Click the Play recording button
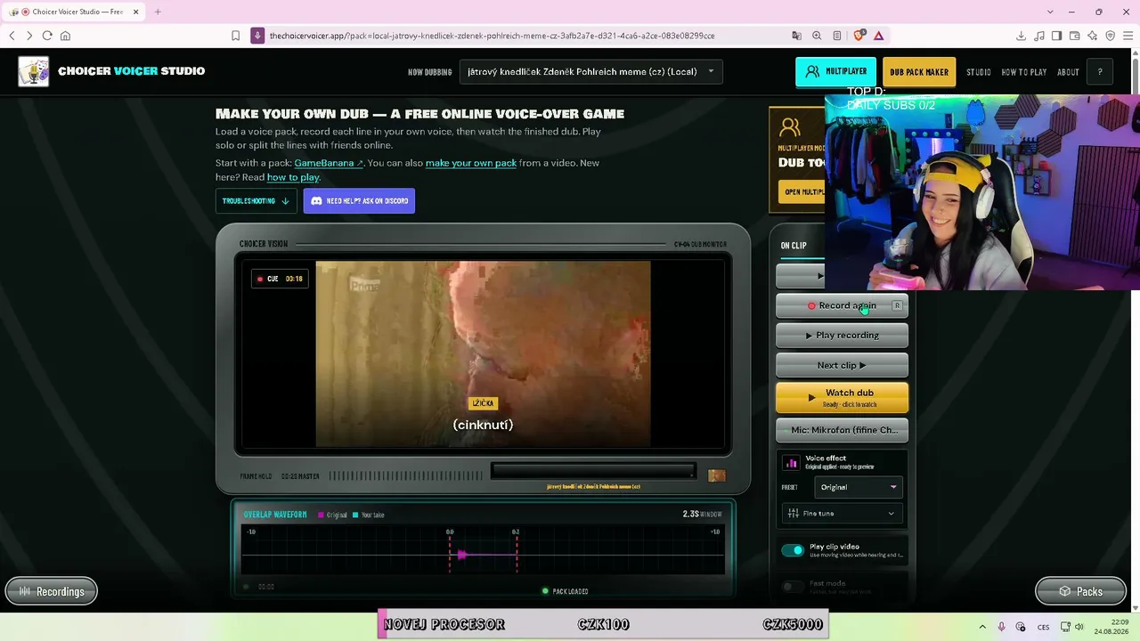 (x=842, y=336)
